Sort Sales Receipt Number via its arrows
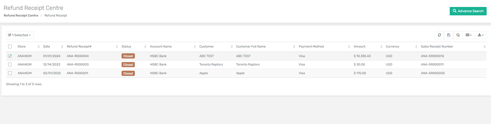The image size is (491, 124). pyautogui.click(x=484, y=47)
